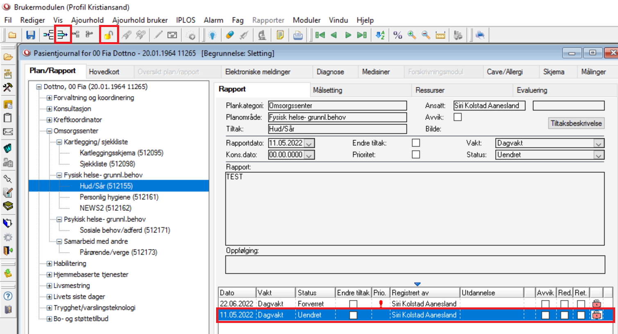618x334 pixels.
Task: Click red lock icon in 11.05.2022 row
Action: (x=597, y=315)
